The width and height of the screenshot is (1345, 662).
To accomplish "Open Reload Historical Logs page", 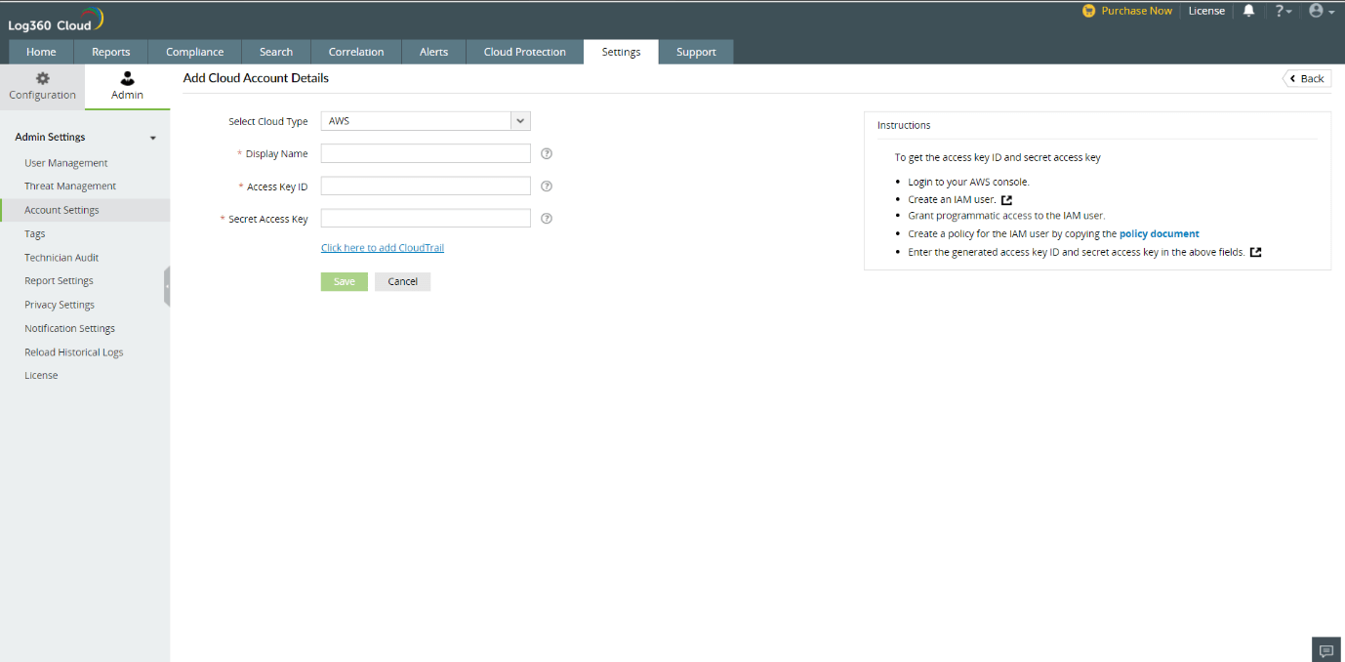I will coord(74,352).
